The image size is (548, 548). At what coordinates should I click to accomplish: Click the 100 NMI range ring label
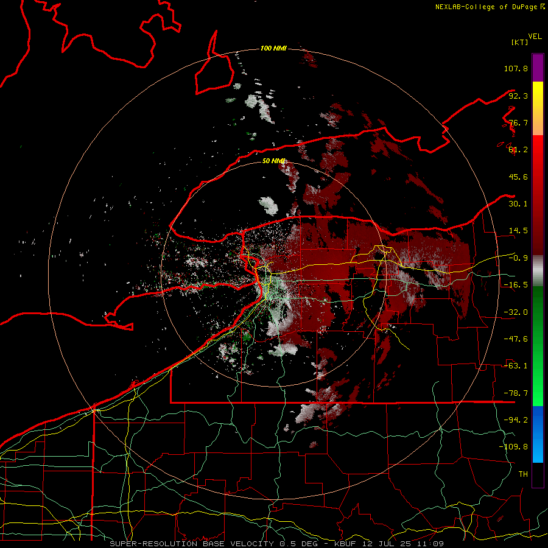(x=273, y=48)
